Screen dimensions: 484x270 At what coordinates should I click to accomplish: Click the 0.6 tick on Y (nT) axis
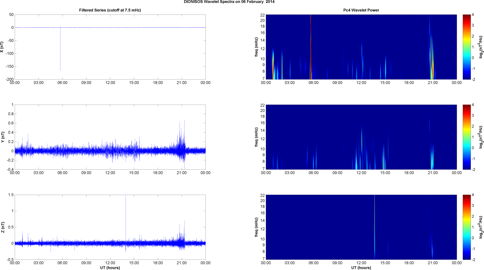(11, 123)
